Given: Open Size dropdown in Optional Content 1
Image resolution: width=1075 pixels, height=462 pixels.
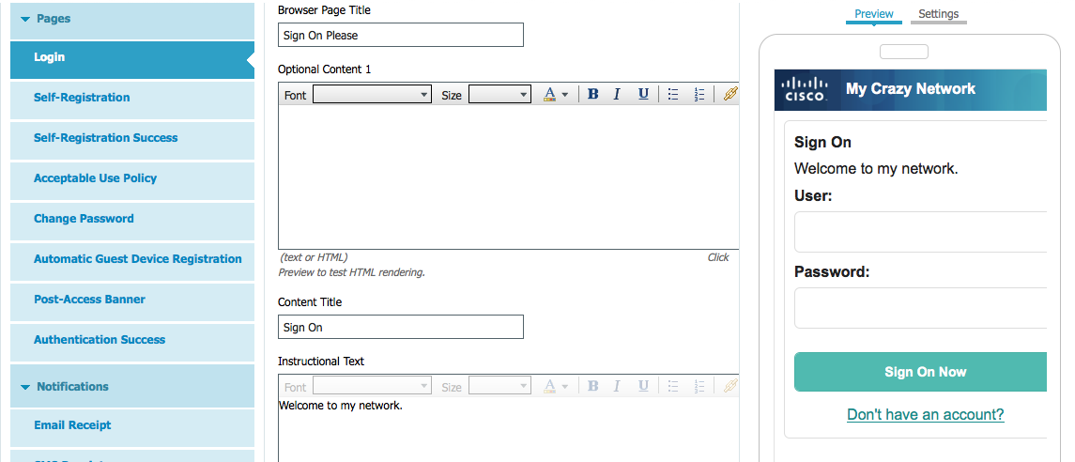Looking at the screenshot, I should pos(499,94).
